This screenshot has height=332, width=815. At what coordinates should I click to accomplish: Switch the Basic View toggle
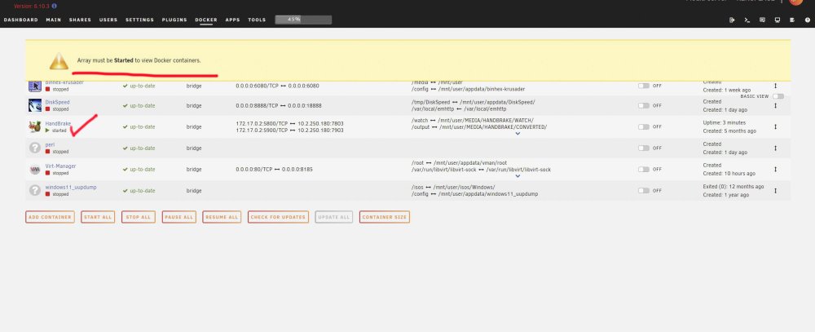(778, 96)
